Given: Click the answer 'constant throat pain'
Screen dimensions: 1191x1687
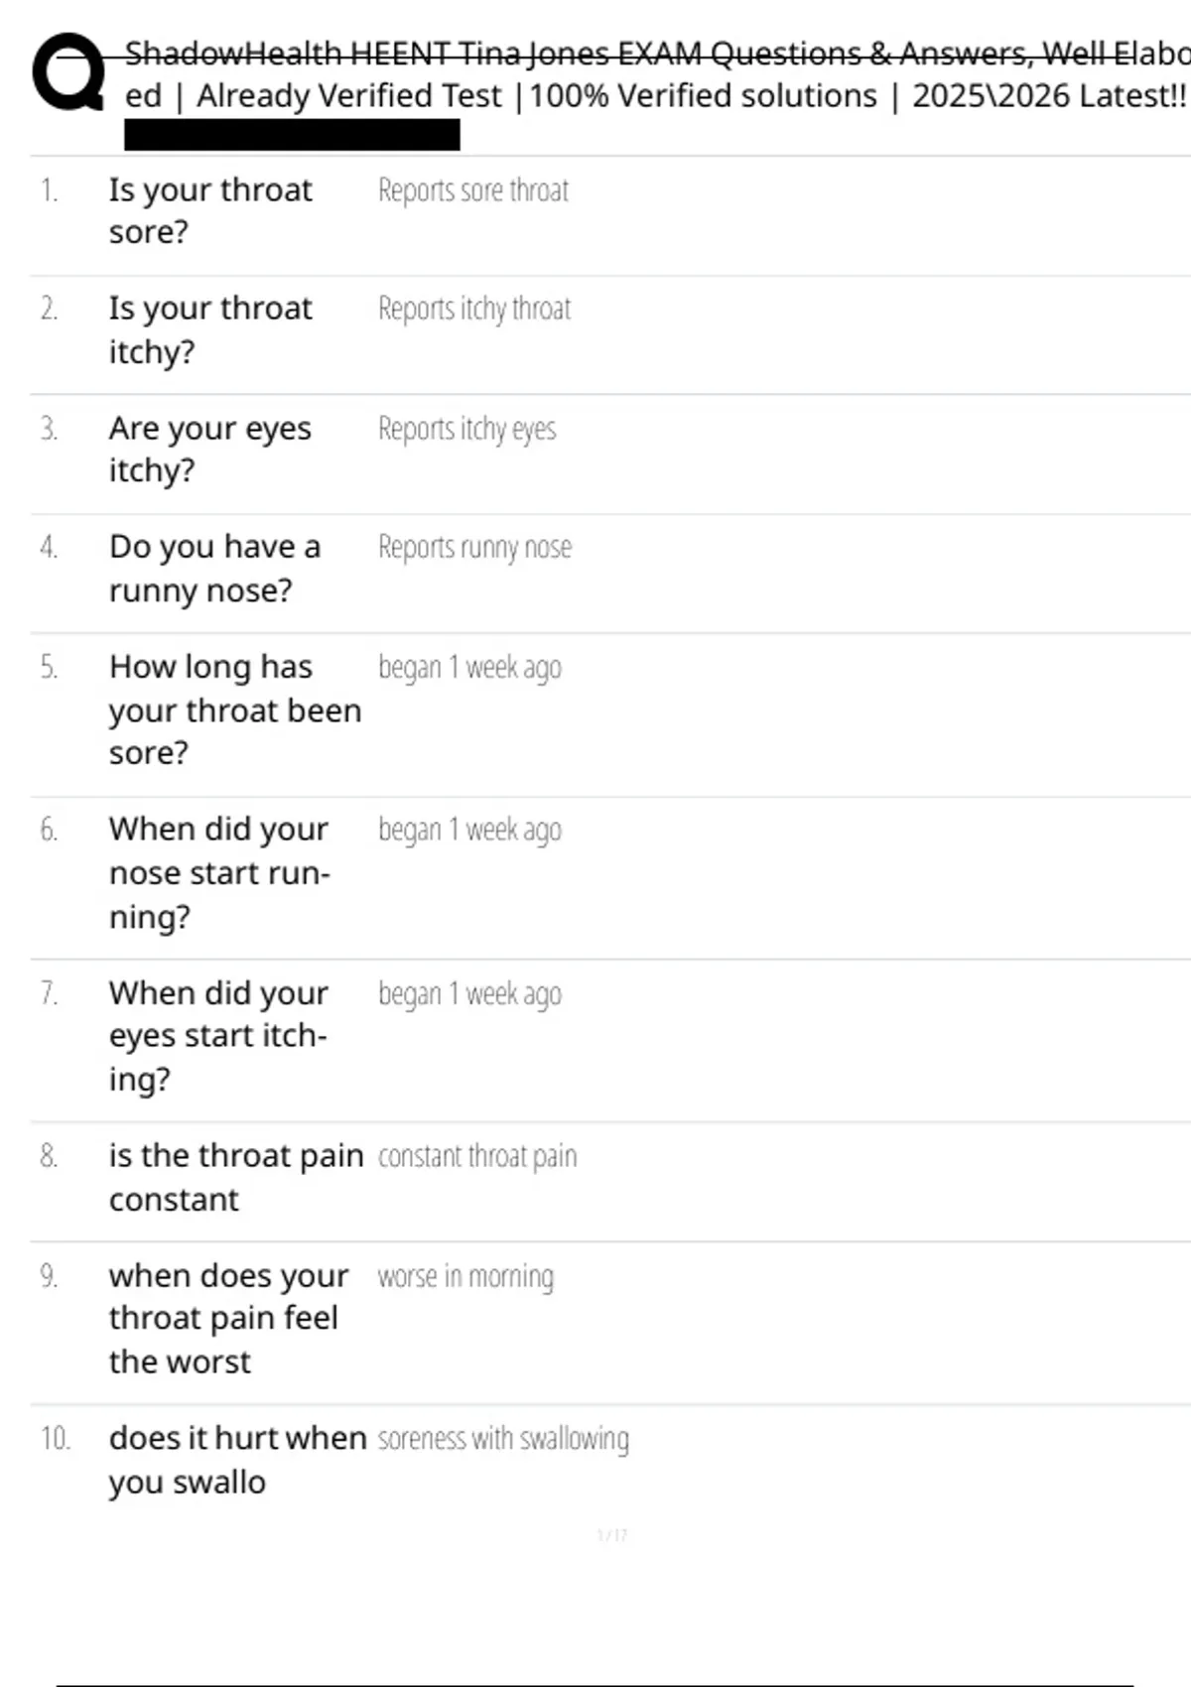Looking at the screenshot, I should pyautogui.click(x=476, y=1156).
